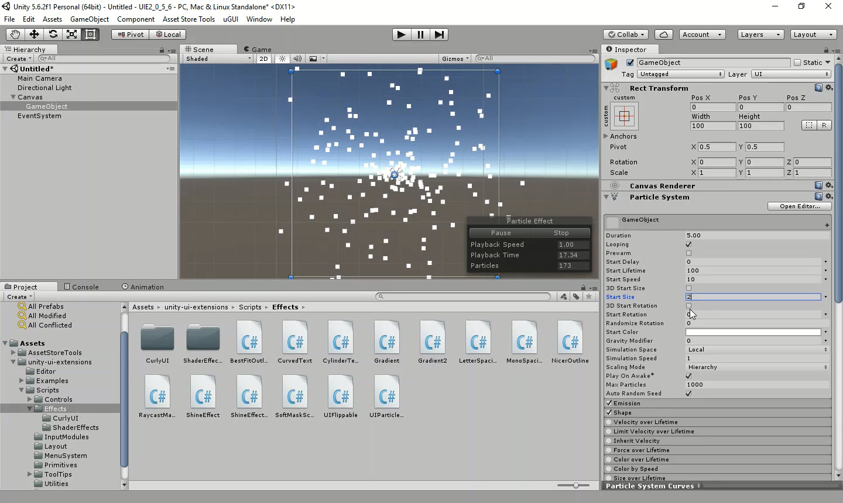The width and height of the screenshot is (843, 503).
Task: Open the Layer dropdown UI
Action: 791,74
